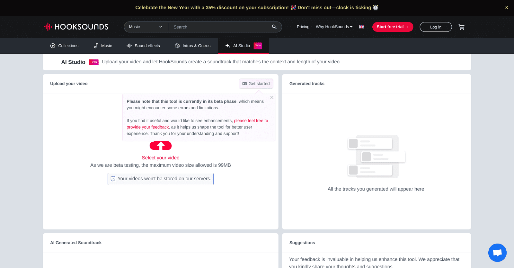Click the search magnifier icon
Screen dimensions: 514x268
[x=274, y=27]
